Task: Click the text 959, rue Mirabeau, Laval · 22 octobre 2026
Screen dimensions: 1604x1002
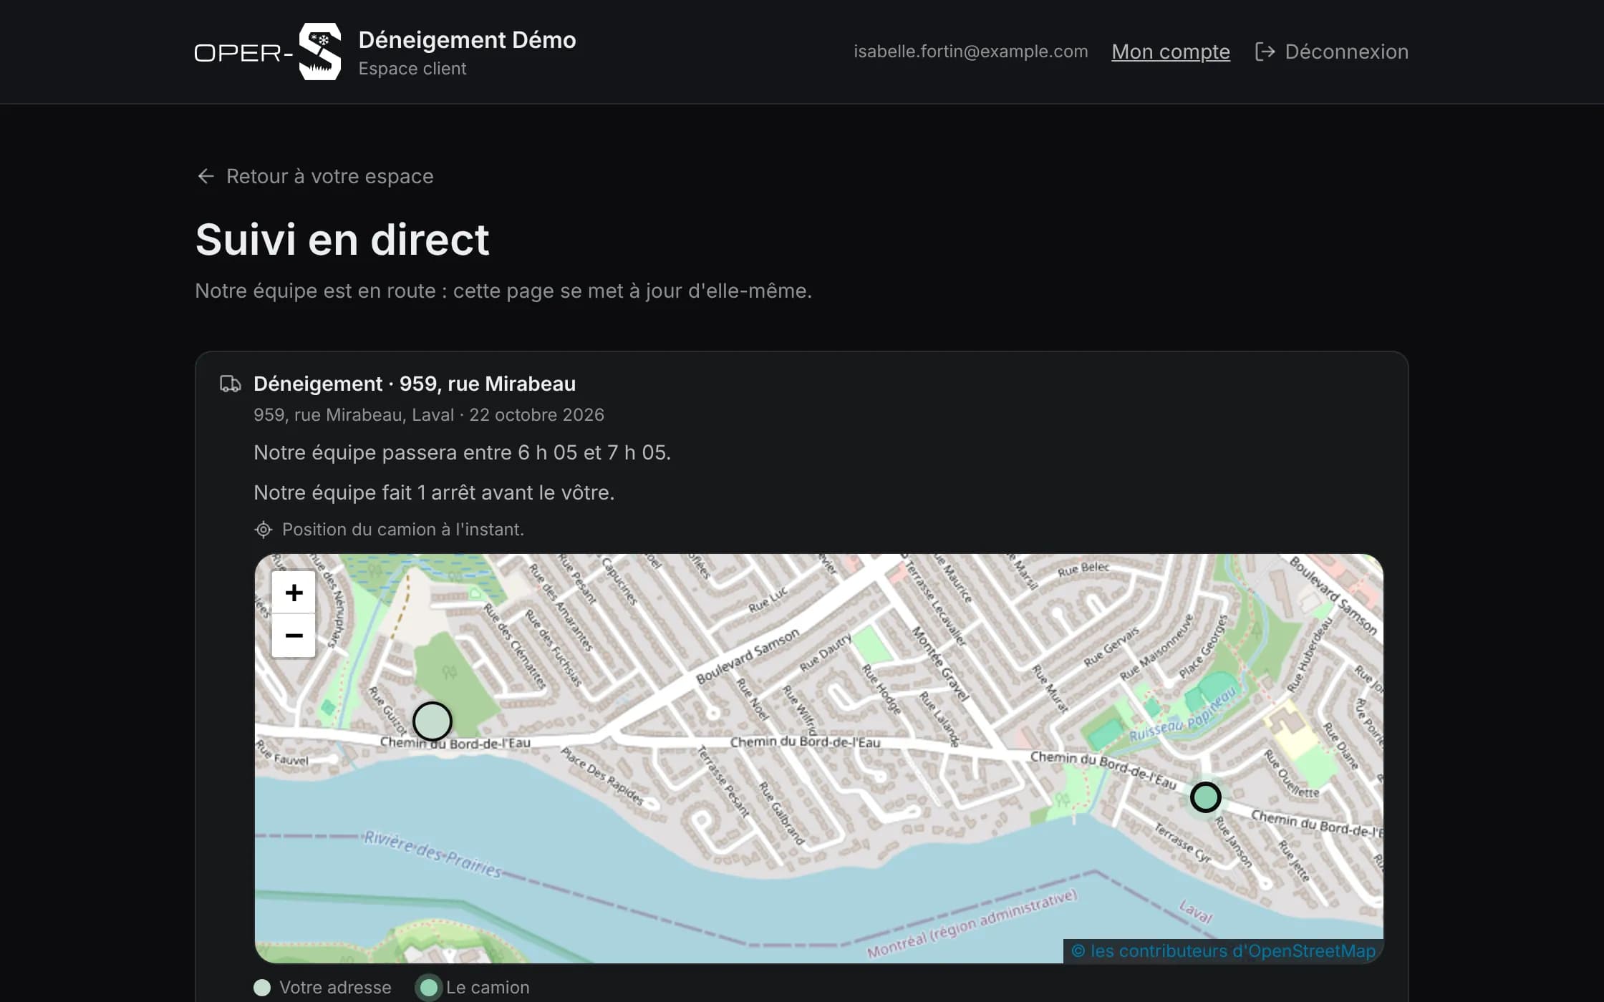Action: tap(429, 415)
